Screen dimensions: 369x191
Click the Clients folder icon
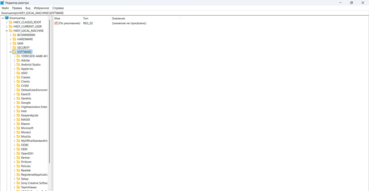[x=18, y=82]
